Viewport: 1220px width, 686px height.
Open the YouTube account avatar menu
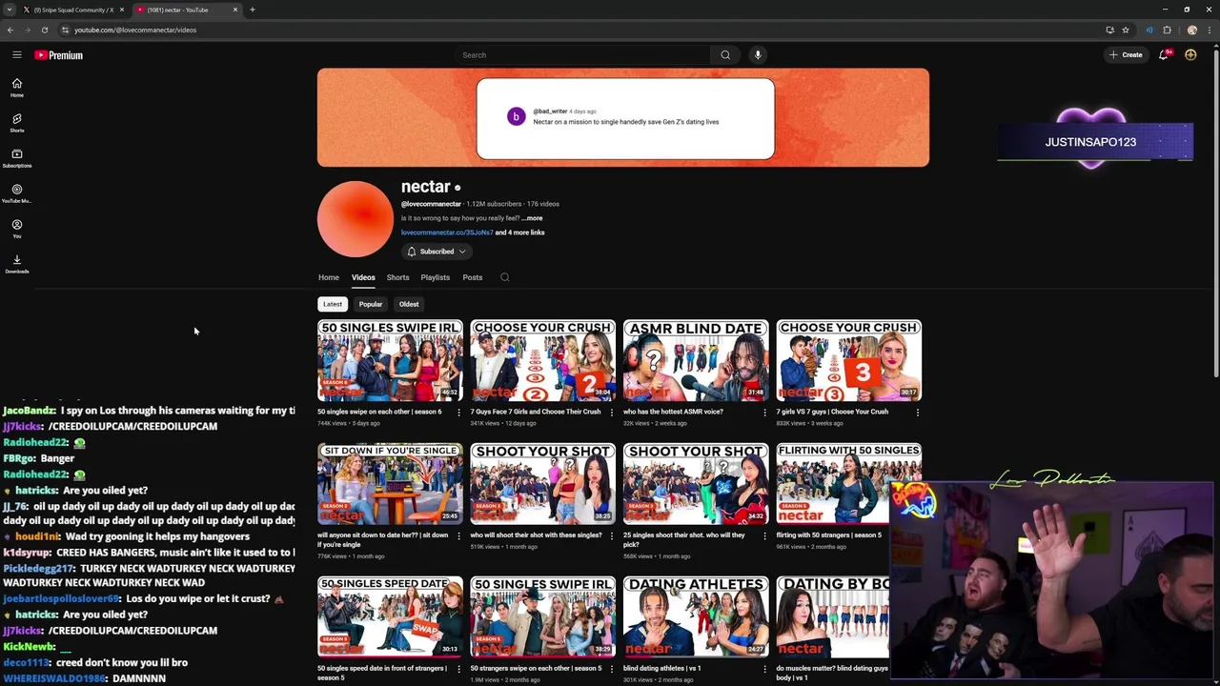(x=1190, y=55)
